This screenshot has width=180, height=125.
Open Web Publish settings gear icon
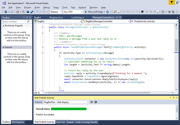click(x=96, y=102)
